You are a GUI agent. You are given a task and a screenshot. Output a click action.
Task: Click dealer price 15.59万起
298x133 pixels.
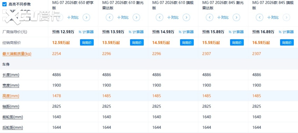[211, 43]
